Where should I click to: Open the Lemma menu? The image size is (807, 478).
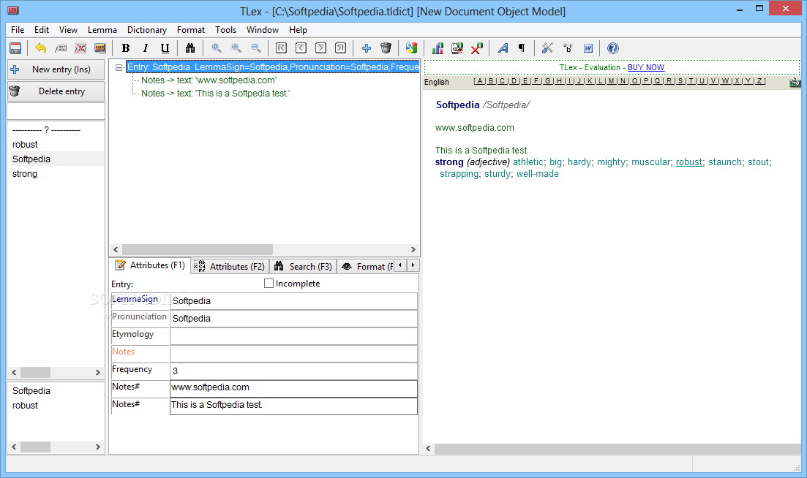pyautogui.click(x=102, y=30)
